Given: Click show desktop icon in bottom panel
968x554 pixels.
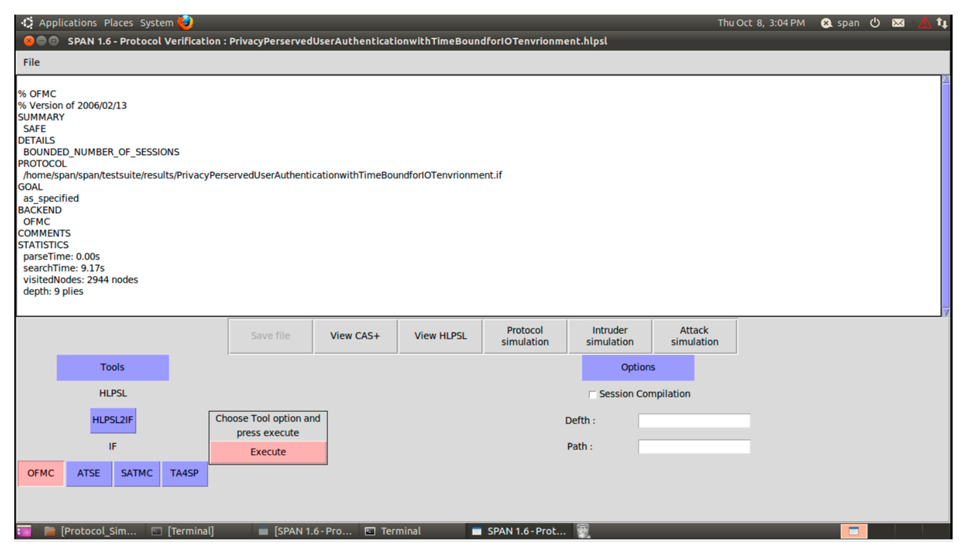Looking at the screenshot, I should tap(24, 531).
